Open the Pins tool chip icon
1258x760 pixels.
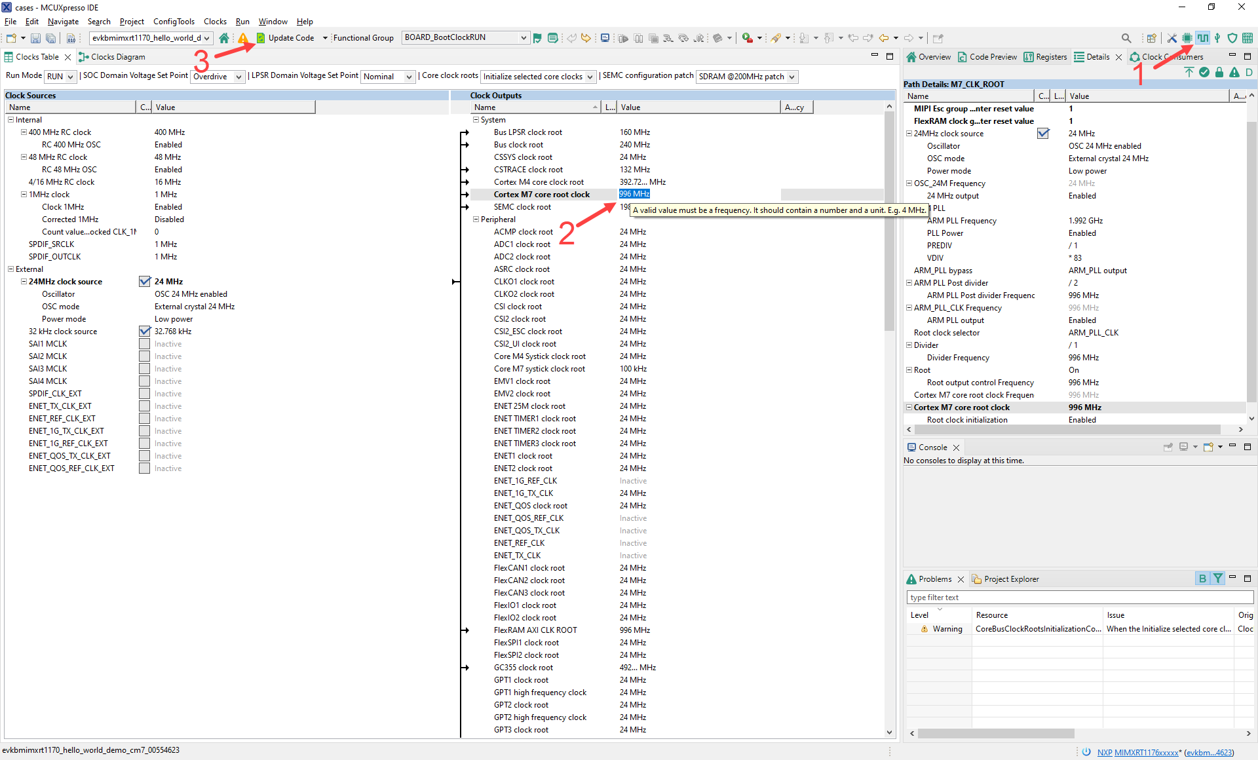1187,38
